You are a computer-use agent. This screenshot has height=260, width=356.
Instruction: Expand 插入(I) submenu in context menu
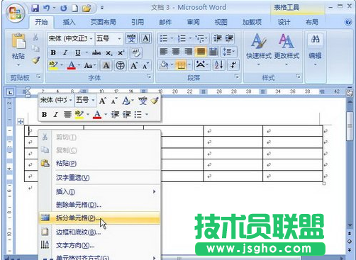pos(100,191)
